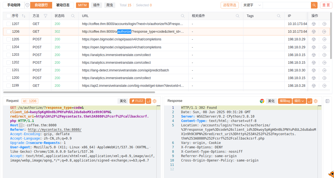Expand the 编码 dropdown in Response
Screen dimensions: 334x178
[299, 101]
